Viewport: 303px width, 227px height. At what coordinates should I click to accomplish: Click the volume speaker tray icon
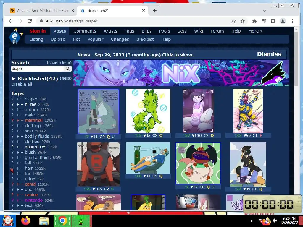tap(275, 220)
